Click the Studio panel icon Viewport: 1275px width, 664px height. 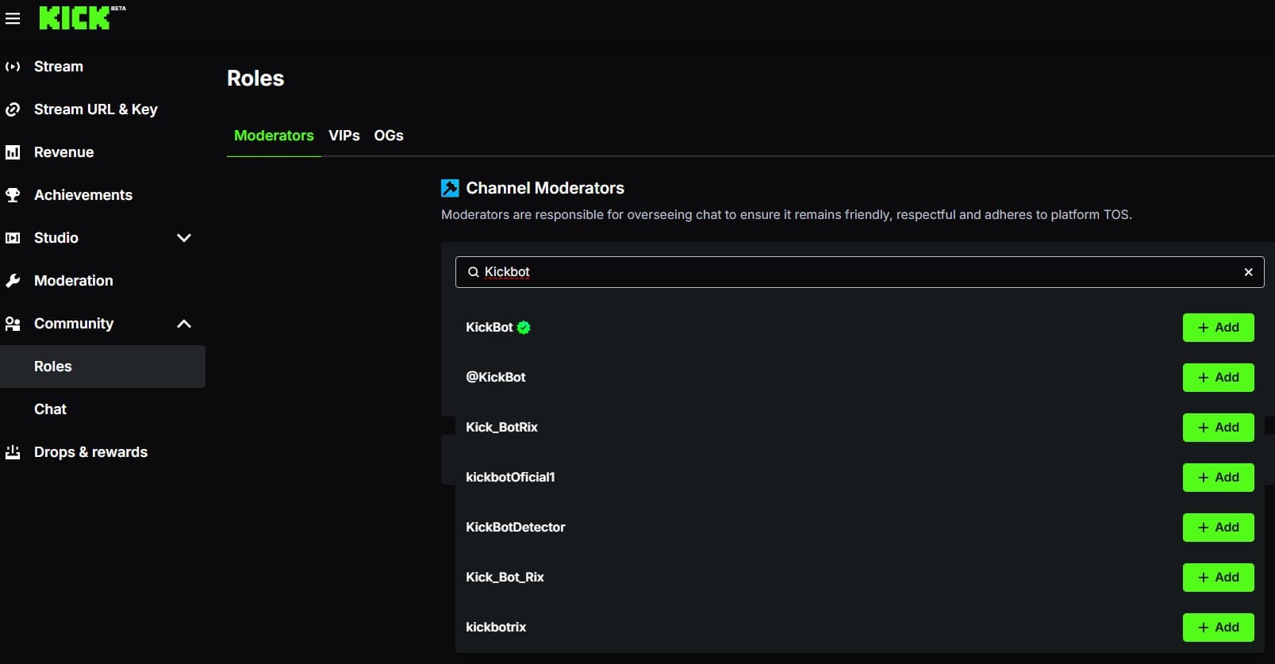13,238
